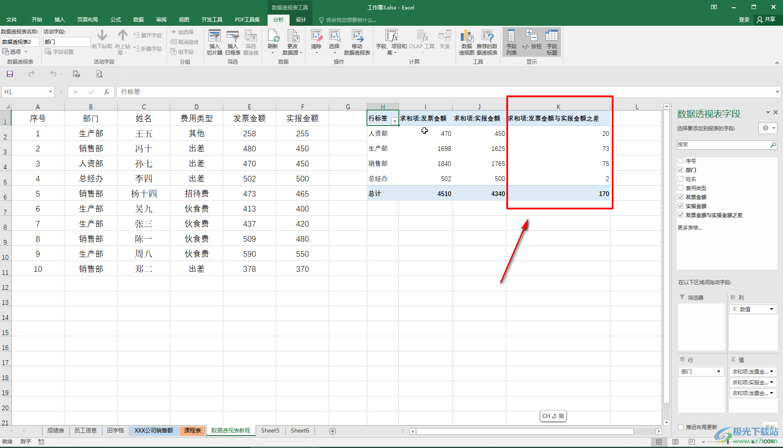
Task: Click 字段设置 button
Action: click(59, 52)
